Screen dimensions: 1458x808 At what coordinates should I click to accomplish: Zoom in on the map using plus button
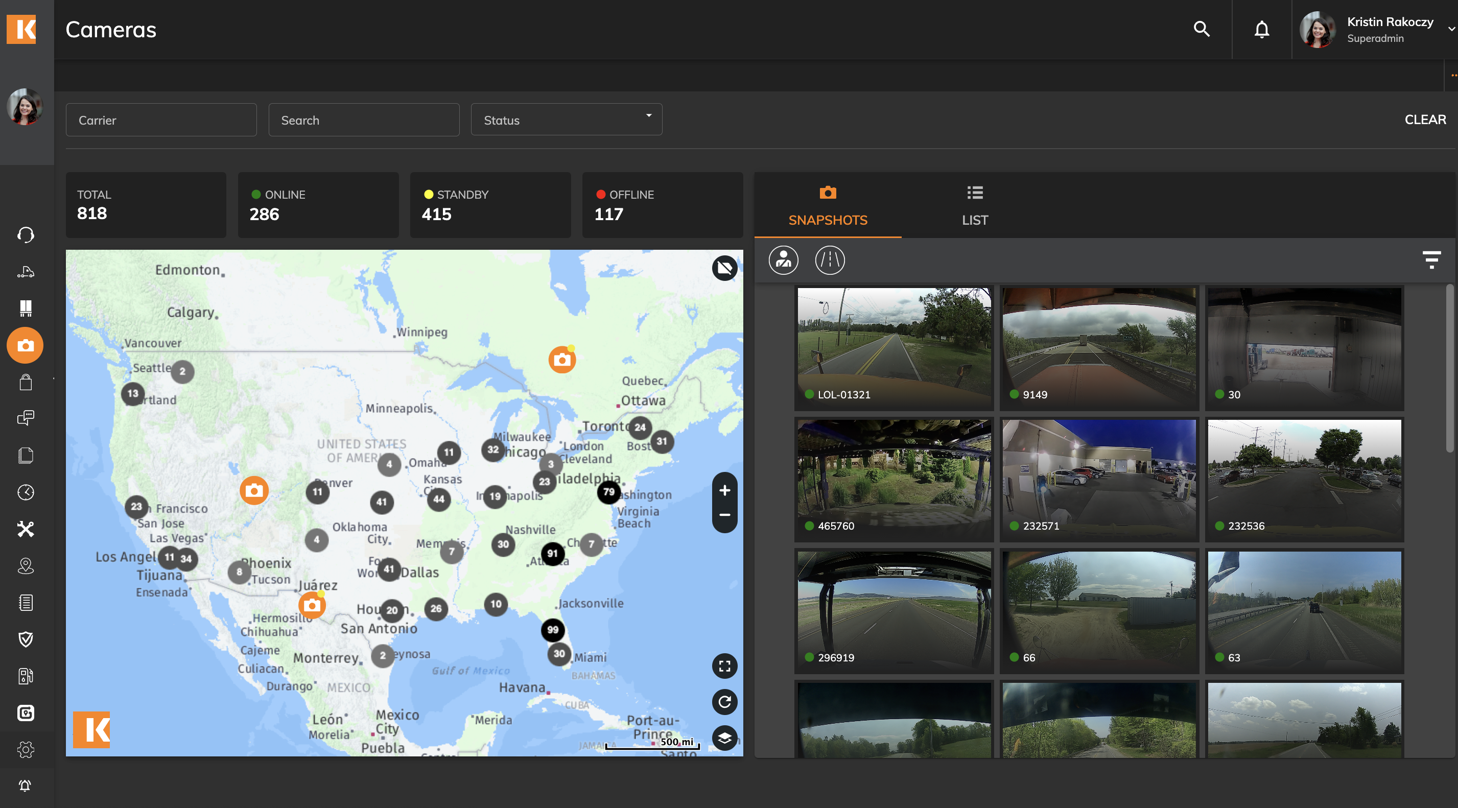click(723, 490)
